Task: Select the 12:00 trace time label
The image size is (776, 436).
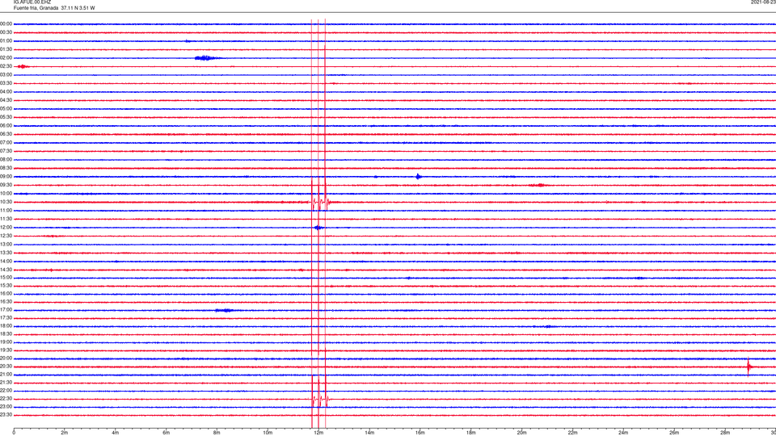Action: point(6,228)
